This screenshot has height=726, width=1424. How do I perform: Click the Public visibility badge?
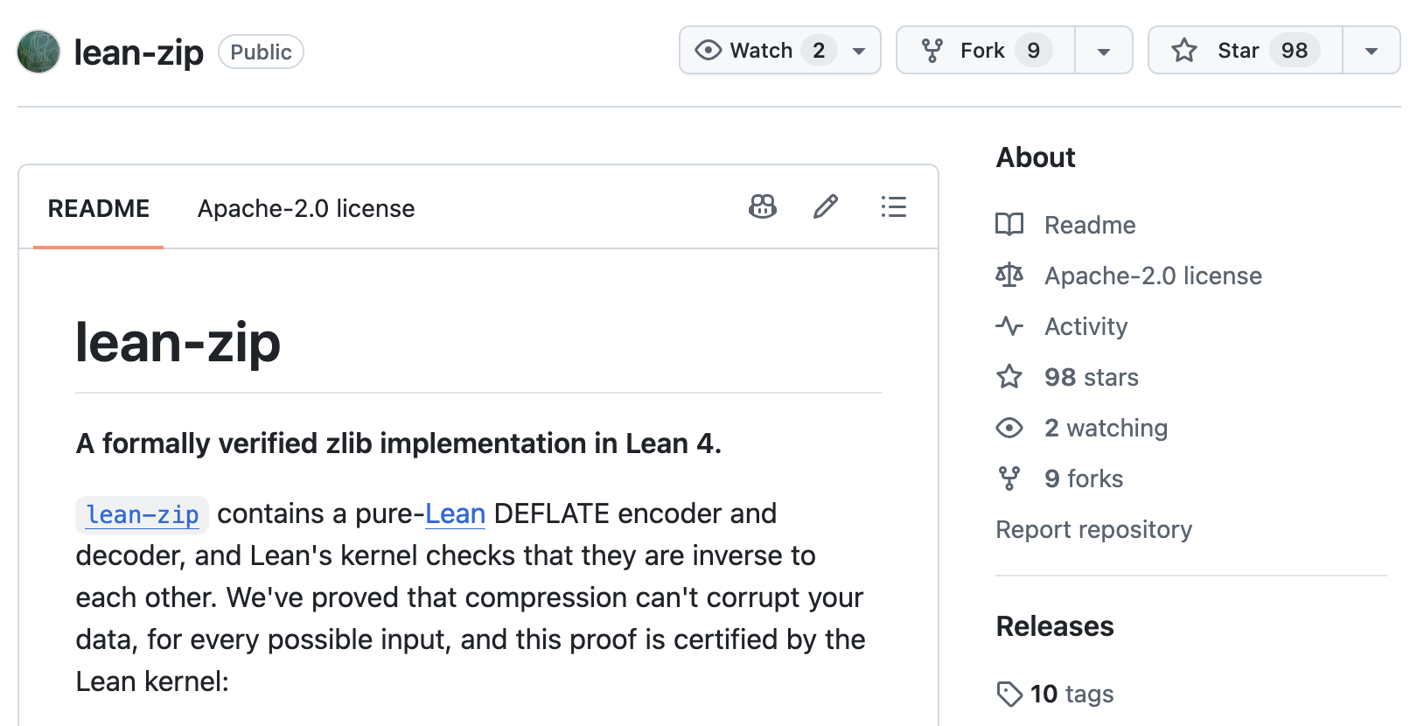261,52
